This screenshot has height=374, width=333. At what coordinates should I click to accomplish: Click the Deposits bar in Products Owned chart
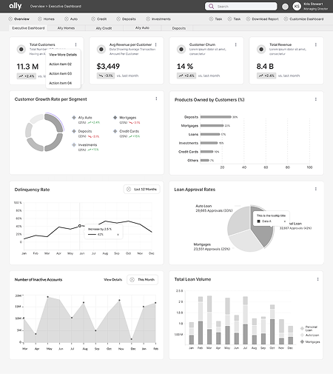tap(216, 117)
